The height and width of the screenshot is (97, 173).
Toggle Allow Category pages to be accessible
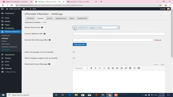point(74,58)
